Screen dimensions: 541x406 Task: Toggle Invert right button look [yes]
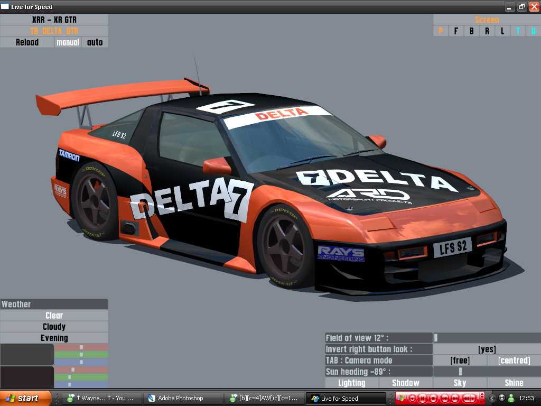coord(487,349)
